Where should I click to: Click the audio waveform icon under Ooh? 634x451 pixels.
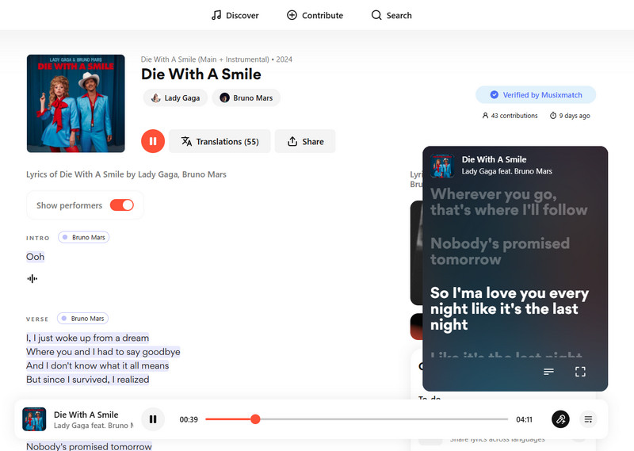(x=32, y=278)
